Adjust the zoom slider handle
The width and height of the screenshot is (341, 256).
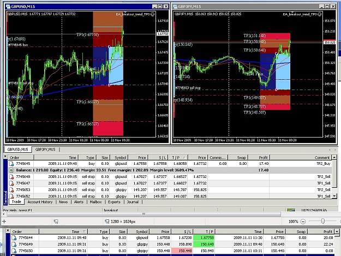pos(323,221)
